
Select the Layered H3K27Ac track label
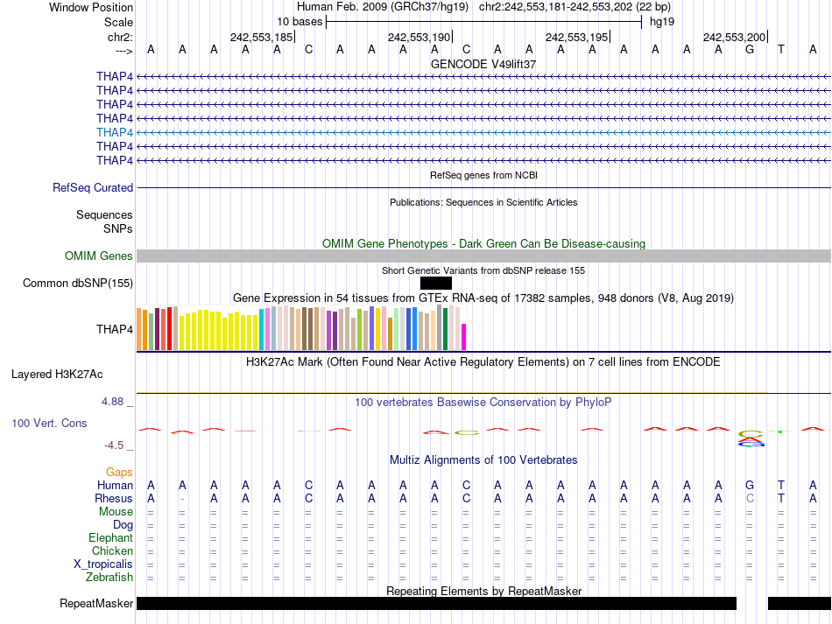tap(57, 374)
